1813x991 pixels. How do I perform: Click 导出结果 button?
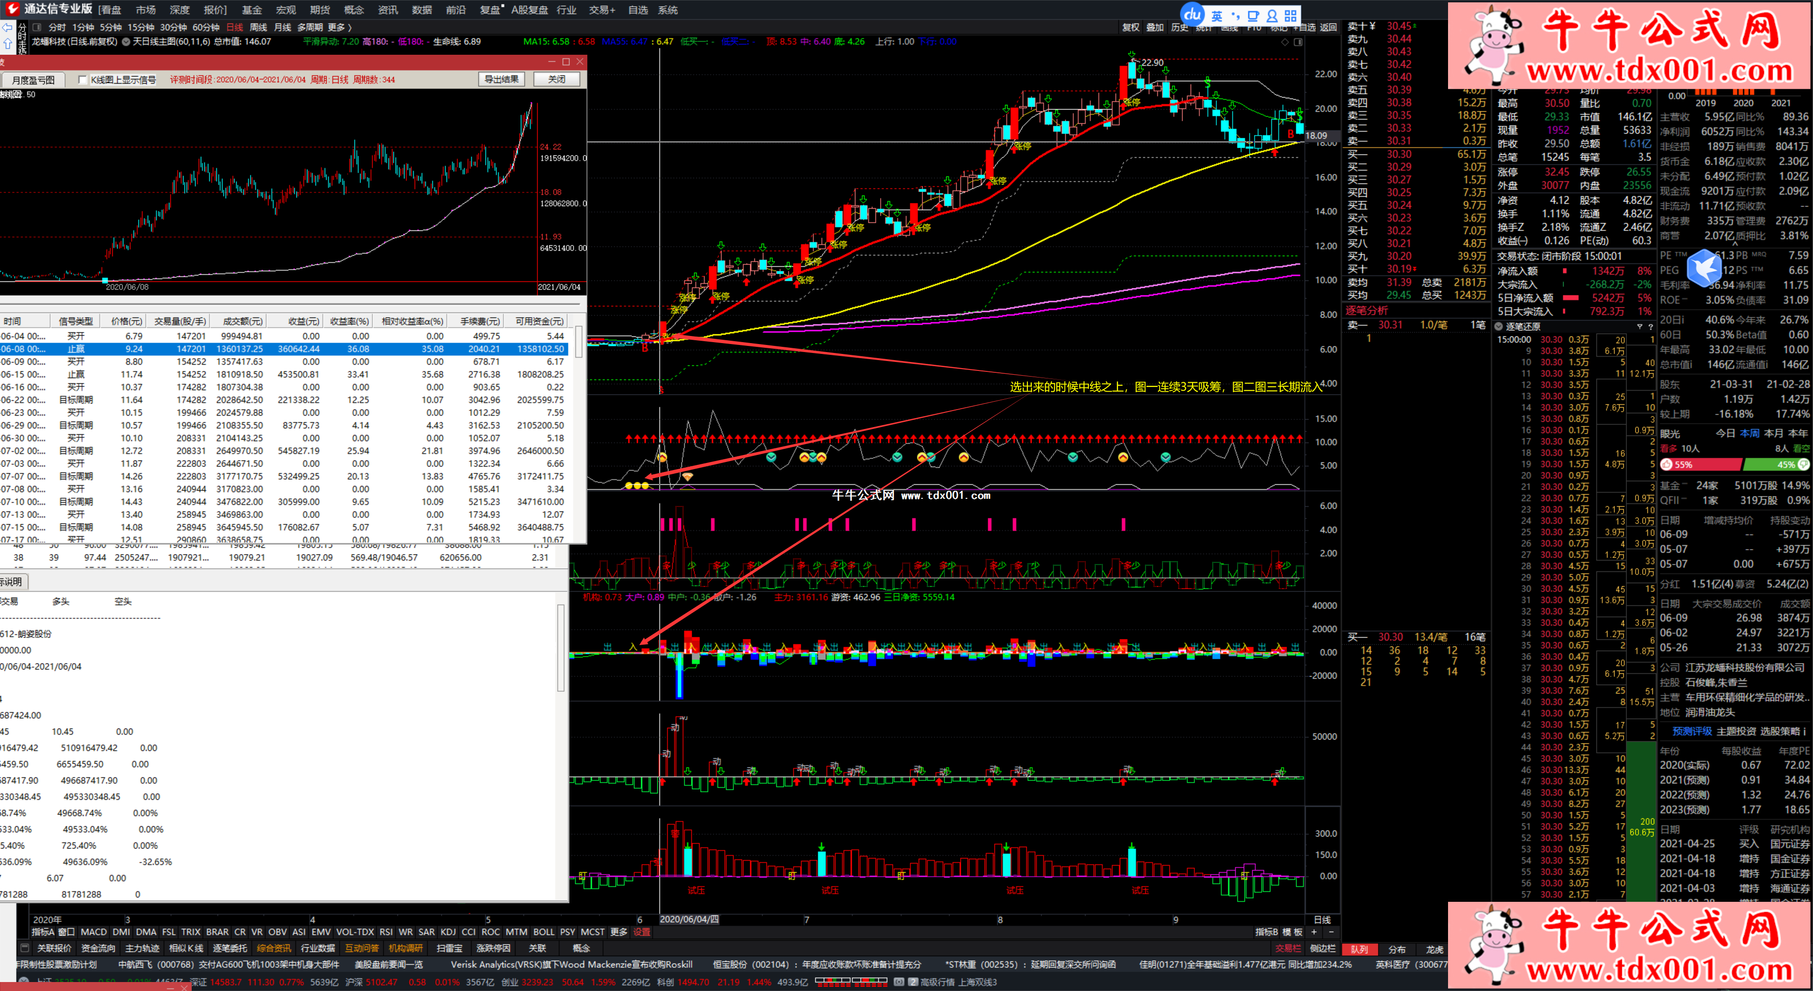coord(502,79)
